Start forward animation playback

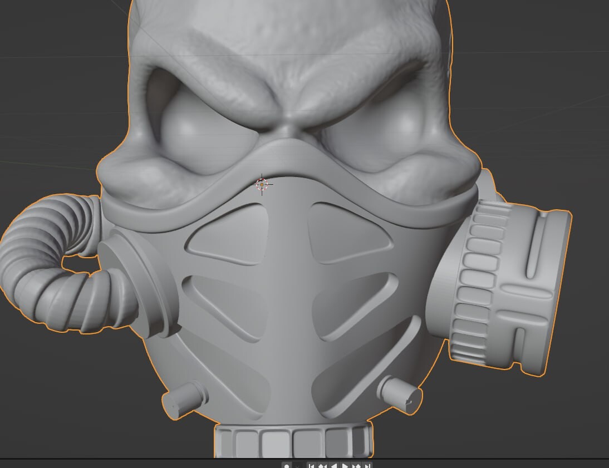345,465
